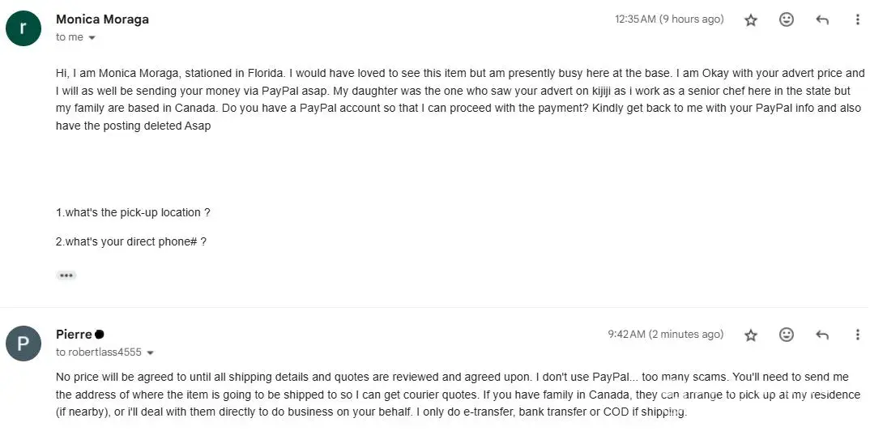Click the pick-up location question line
Viewport: 870px width, 431px height.
(x=133, y=212)
